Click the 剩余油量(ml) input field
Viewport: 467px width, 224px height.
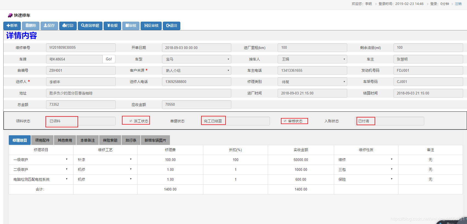(x=428, y=48)
